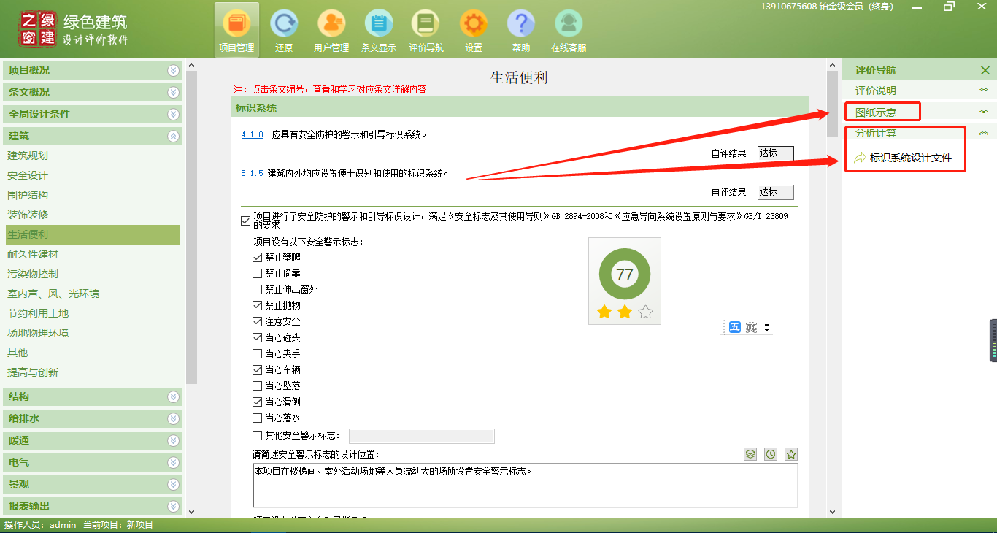Click the 还原 restore icon
This screenshot has height=533, width=997.
(284, 31)
